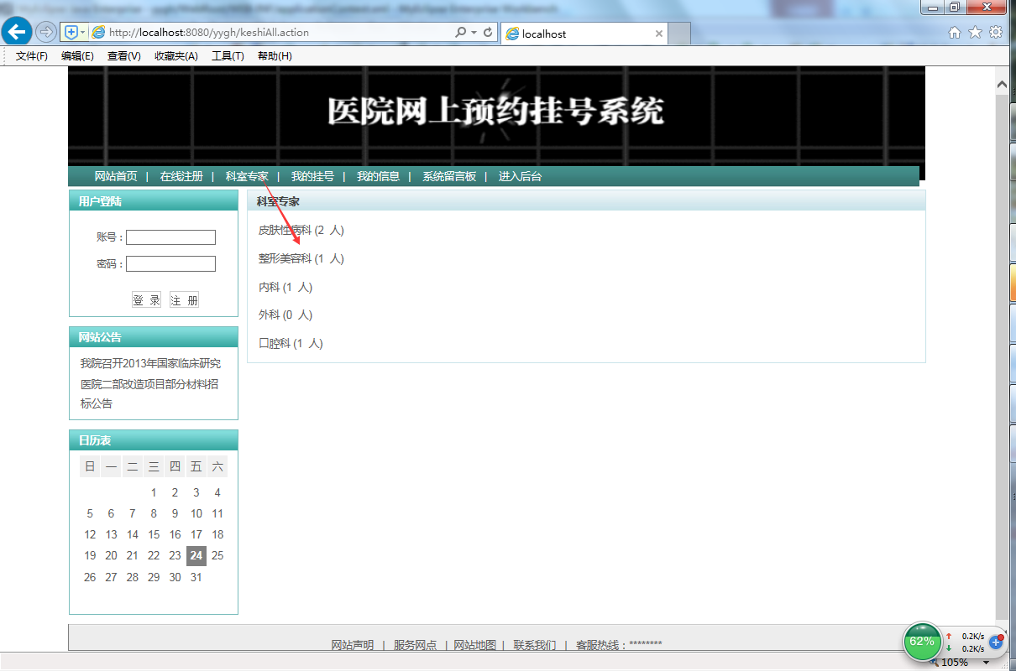This screenshot has width=1016, height=671.
Task: Click the search magnifier in address bar
Action: pos(460,33)
